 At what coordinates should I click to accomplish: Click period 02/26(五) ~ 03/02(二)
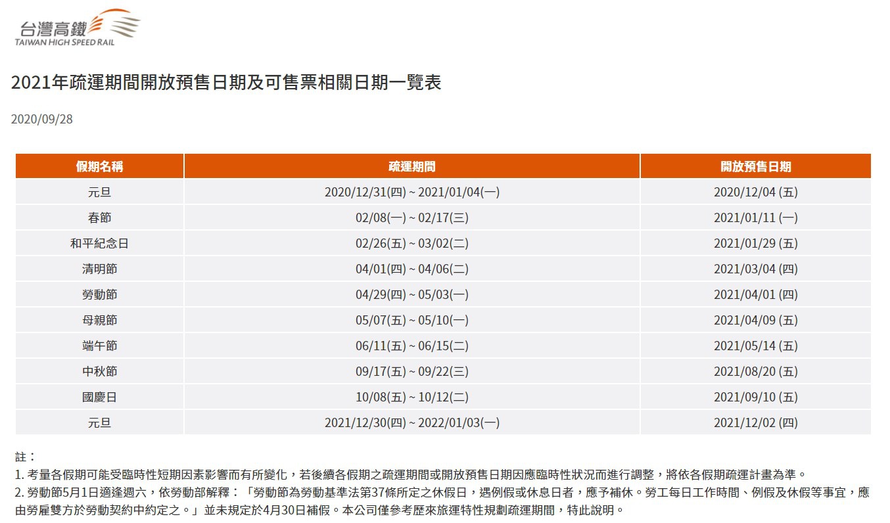(412, 243)
